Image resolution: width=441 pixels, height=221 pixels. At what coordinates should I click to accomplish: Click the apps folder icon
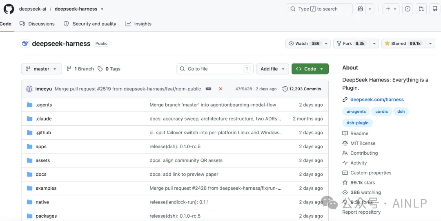click(x=29, y=147)
